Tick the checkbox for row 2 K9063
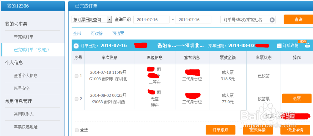 point(76,99)
